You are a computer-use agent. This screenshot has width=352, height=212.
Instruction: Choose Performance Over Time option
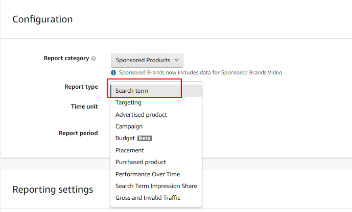[156, 174]
